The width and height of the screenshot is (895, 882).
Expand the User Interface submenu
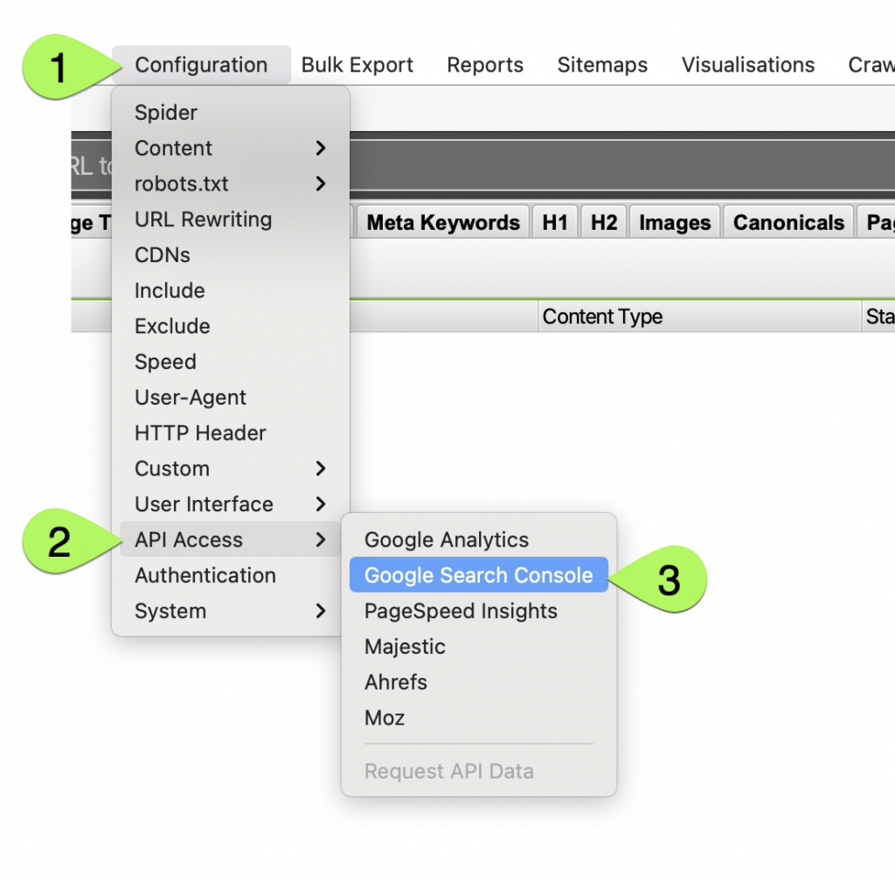pos(231,504)
